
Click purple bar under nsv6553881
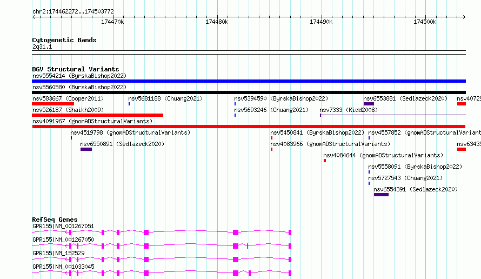pos(369,104)
